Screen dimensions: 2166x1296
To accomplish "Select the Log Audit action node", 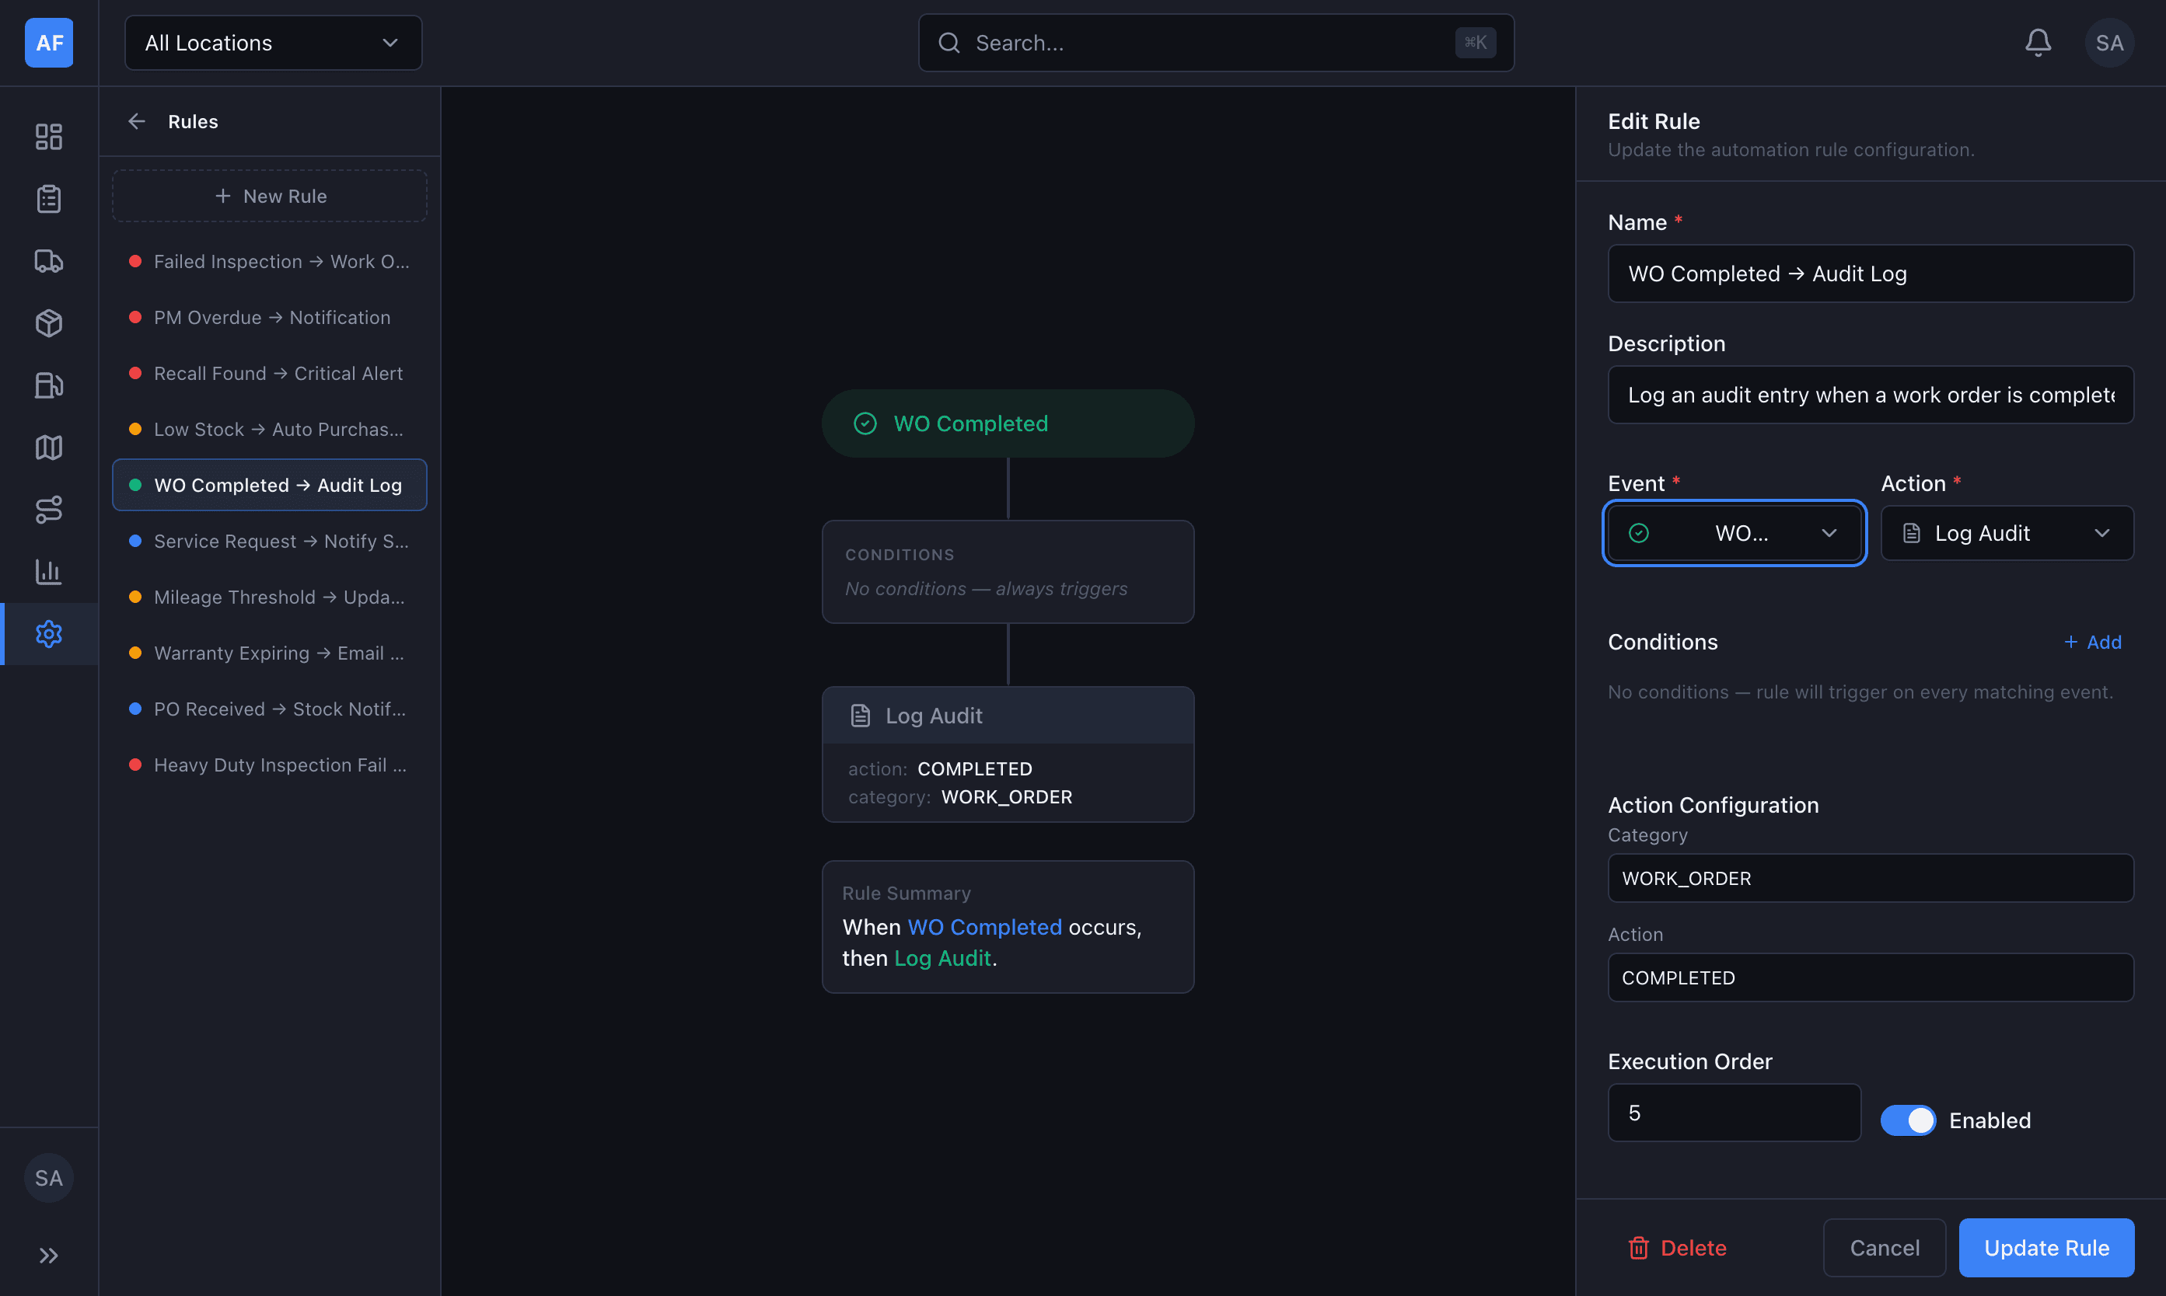I will (x=1008, y=754).
